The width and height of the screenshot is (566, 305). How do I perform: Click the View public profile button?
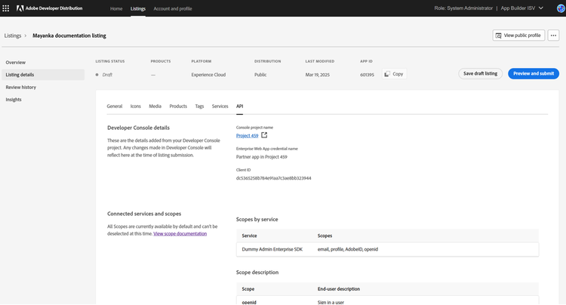point(518,35)
